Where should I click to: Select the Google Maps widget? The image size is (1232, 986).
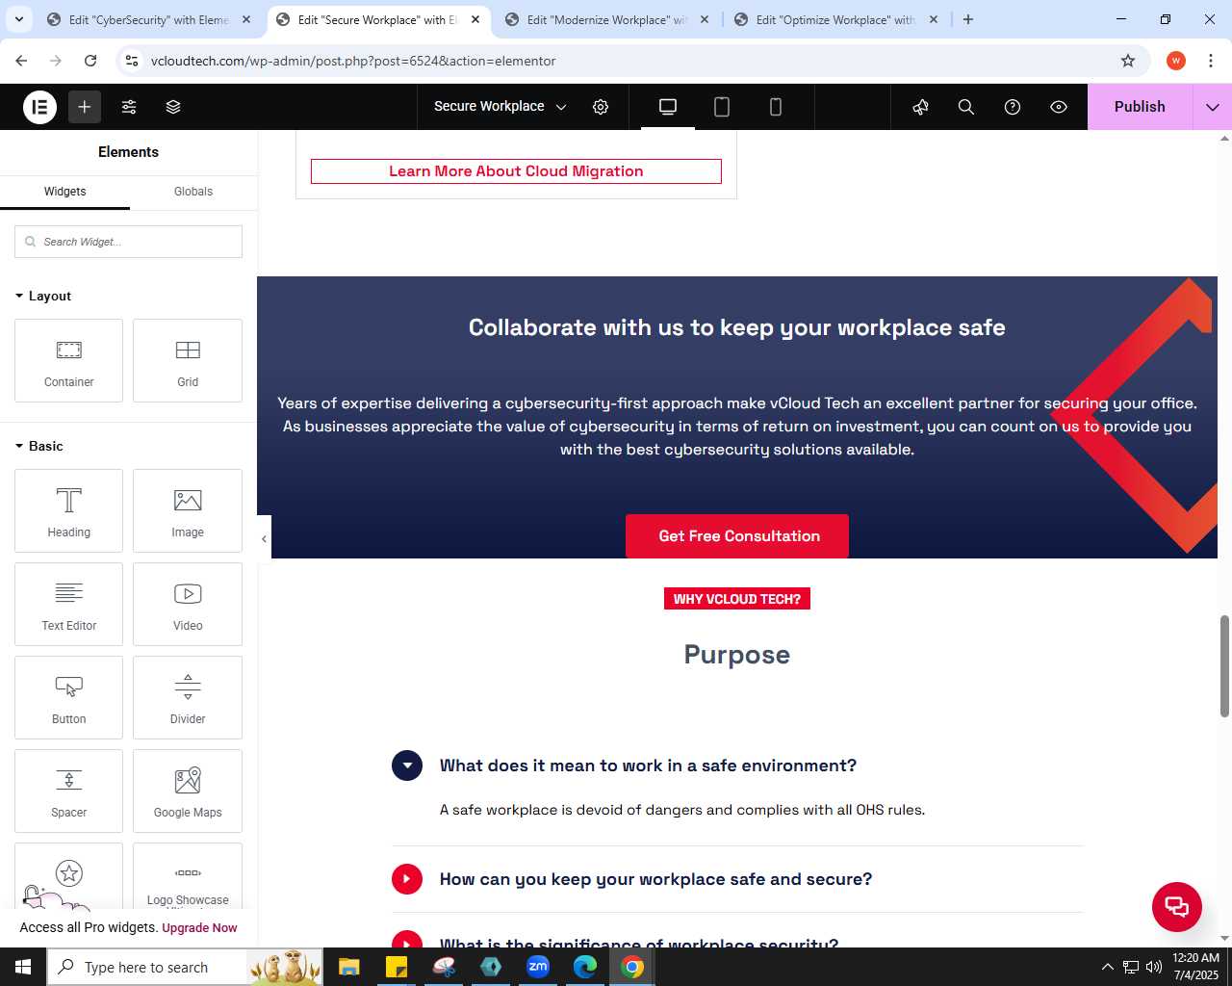click(x=188, y=791)
